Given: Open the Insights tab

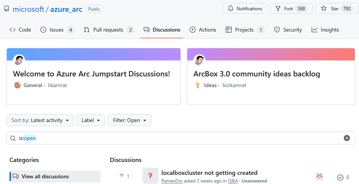Looking at the screenshot, I should tap(325, 30).
